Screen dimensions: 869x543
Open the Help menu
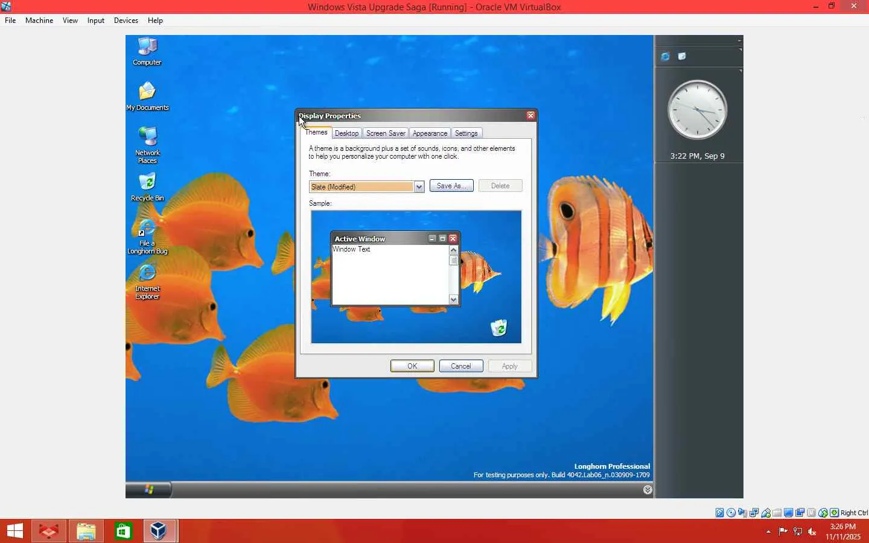tap(155, 21)
